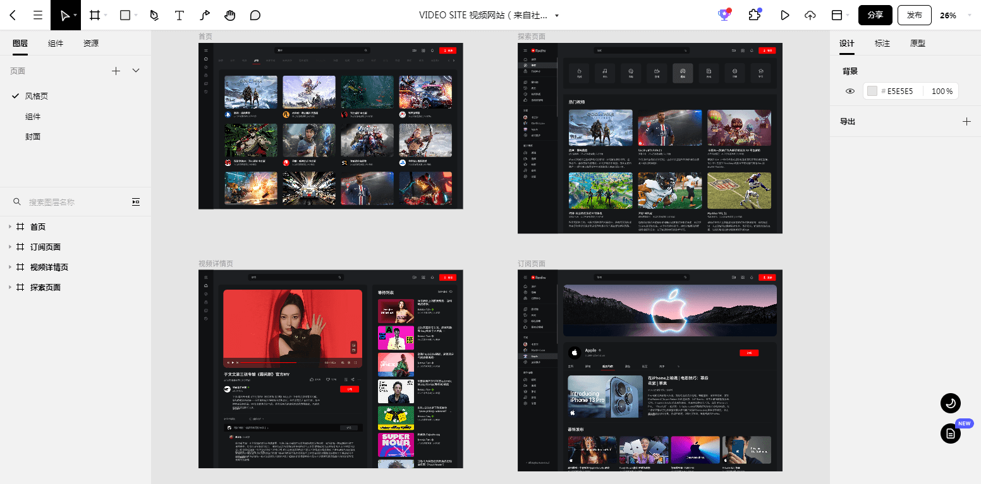Select the text tool

(180, 15)
